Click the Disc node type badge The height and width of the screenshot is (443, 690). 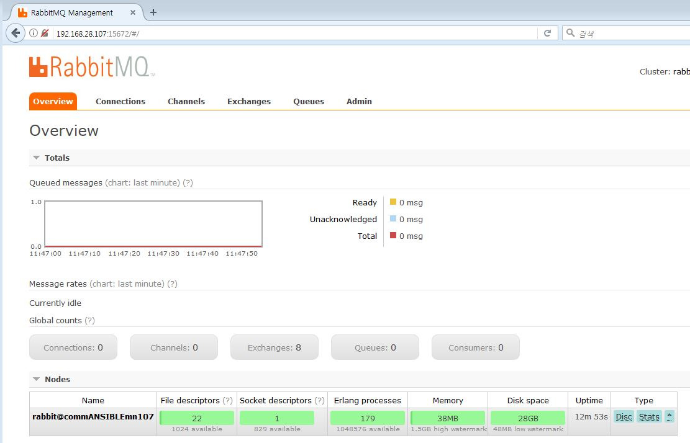click(x=624, y=417)
